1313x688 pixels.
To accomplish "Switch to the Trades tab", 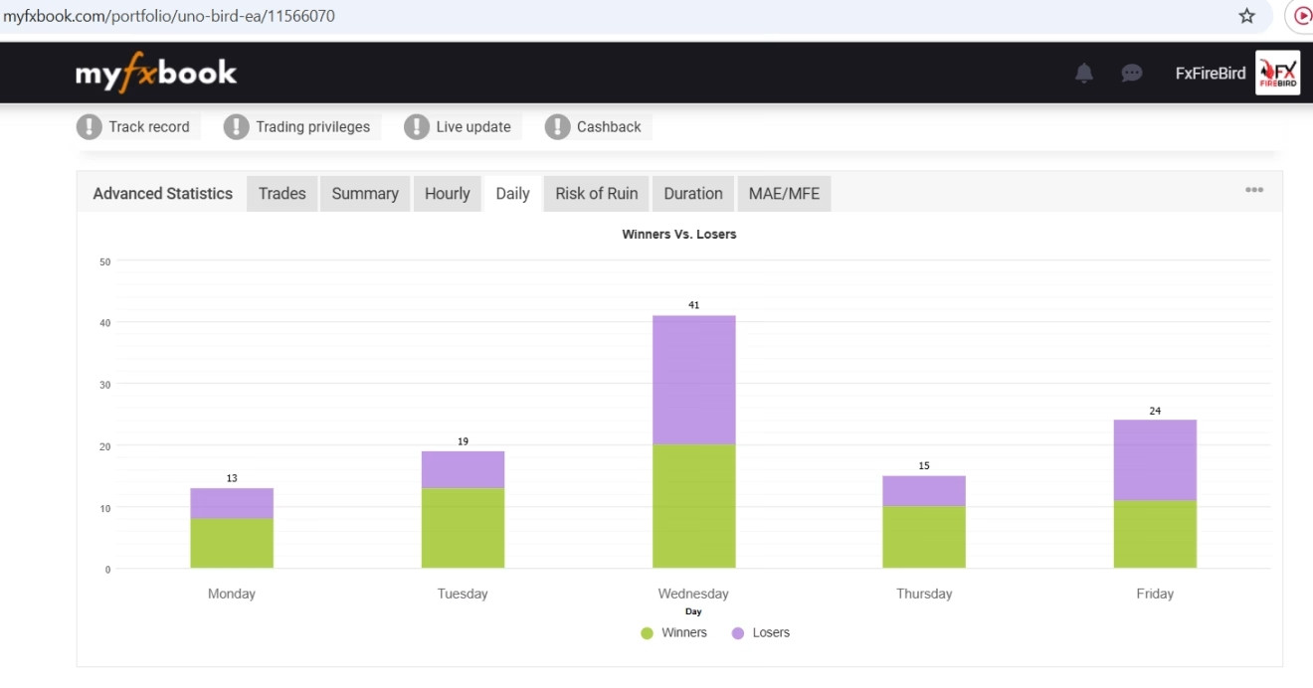I will click(282, 194).
